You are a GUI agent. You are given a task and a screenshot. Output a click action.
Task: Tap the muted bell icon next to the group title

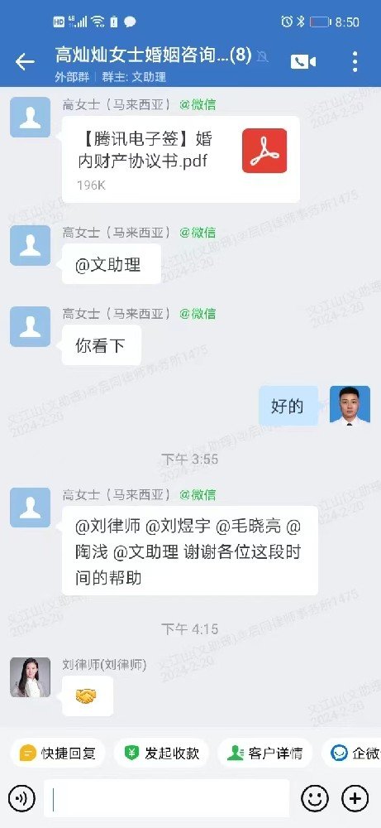(x=262, y=56)
